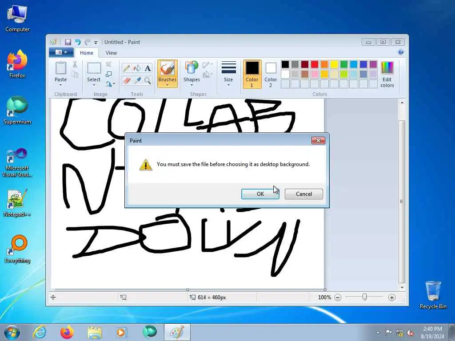Click the Save icon in quick access toolbar
Screen dimensions: 455x341
68,42
